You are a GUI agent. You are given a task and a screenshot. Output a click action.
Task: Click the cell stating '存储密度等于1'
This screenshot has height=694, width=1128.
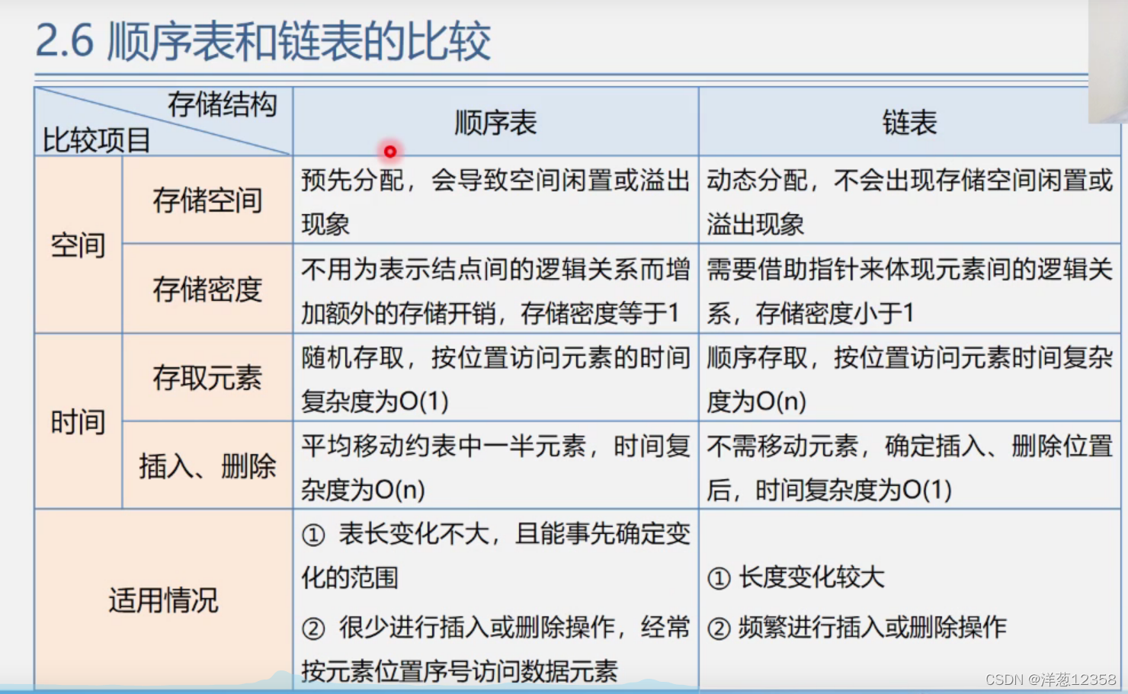(x=495, y=289)
